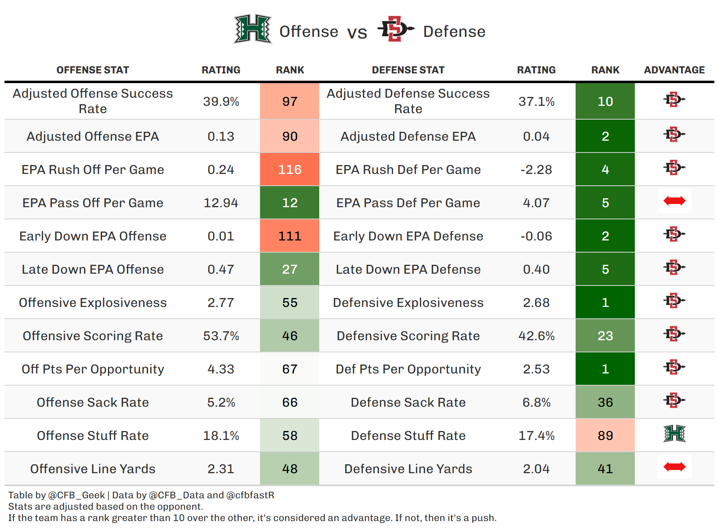The image size is (718, 532).
Task: Click the defense rank cell showing 23
Action: pyautogui.click(x=605, y=336)
